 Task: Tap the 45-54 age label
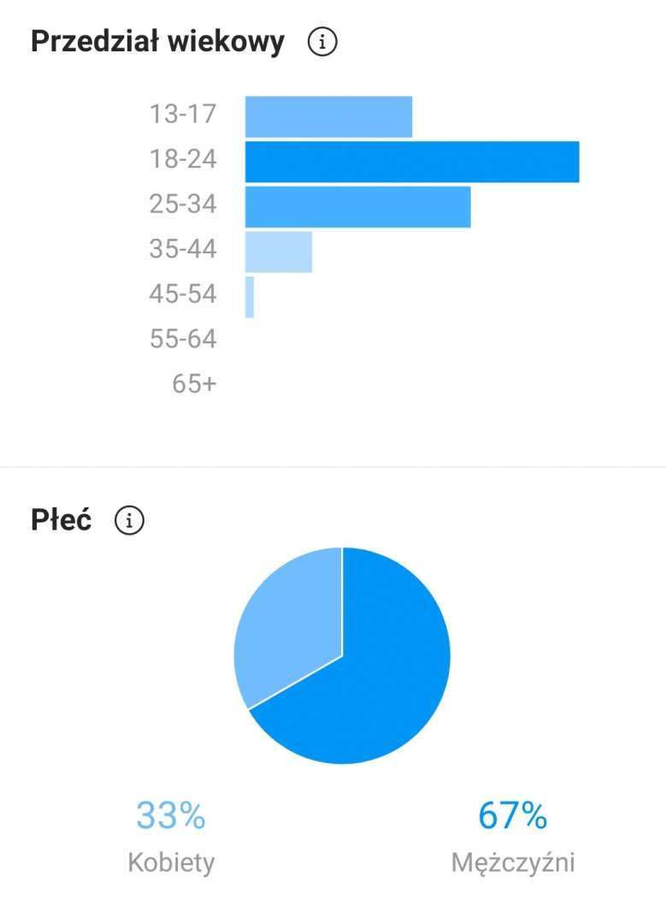pos(183,294)
